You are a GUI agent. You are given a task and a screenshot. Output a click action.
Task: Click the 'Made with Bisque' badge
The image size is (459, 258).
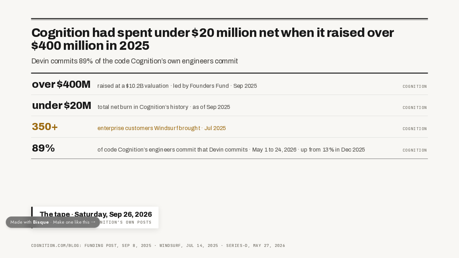coord(53,222)
